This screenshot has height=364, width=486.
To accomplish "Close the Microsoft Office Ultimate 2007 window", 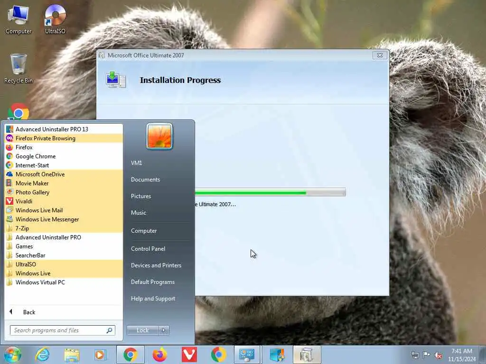I will click(x=380, y=55).
